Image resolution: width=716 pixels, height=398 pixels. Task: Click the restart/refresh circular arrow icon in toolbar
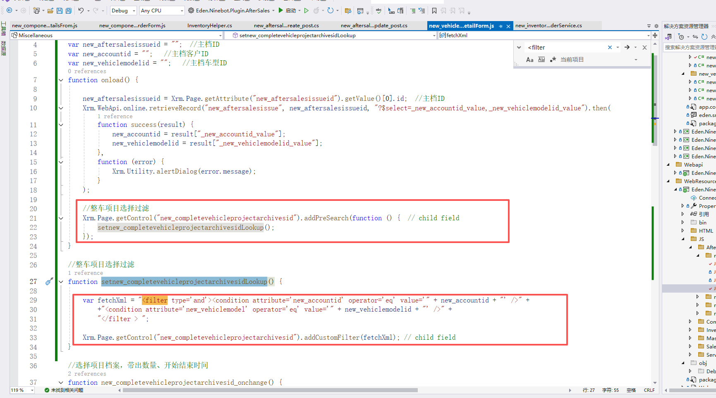click(x=330, y=10)
